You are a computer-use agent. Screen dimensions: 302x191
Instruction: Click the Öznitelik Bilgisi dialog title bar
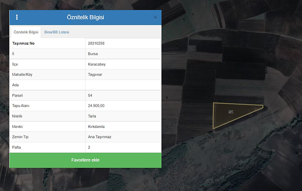click(x=85, y=17)
